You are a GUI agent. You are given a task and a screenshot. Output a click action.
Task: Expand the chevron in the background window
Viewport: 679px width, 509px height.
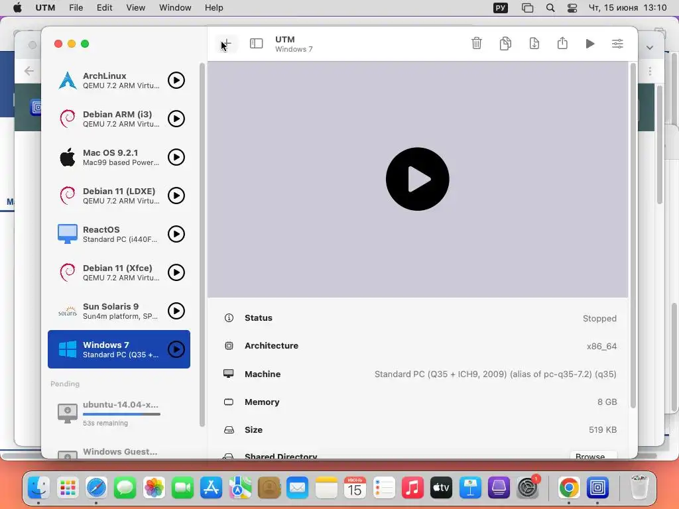(650, 48)
